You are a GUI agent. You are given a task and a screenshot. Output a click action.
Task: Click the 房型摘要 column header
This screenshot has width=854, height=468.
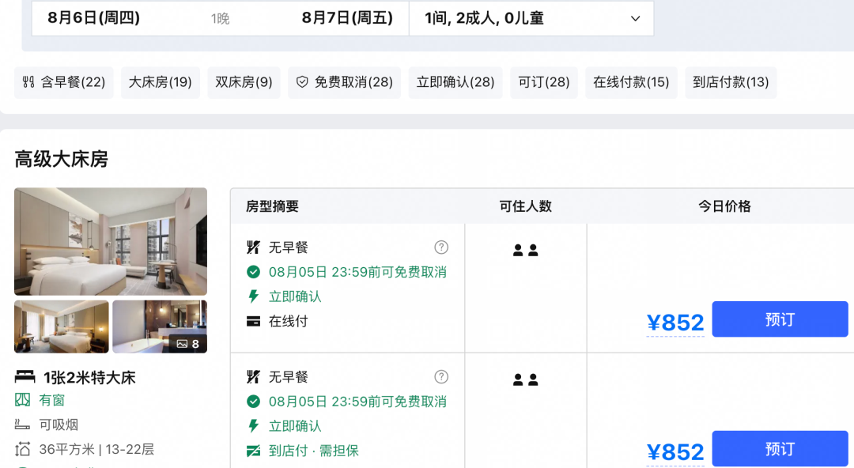point(272,206)
